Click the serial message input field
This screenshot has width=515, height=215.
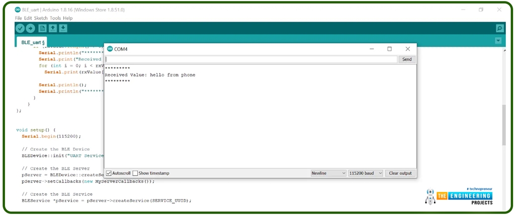click(251, 59)
